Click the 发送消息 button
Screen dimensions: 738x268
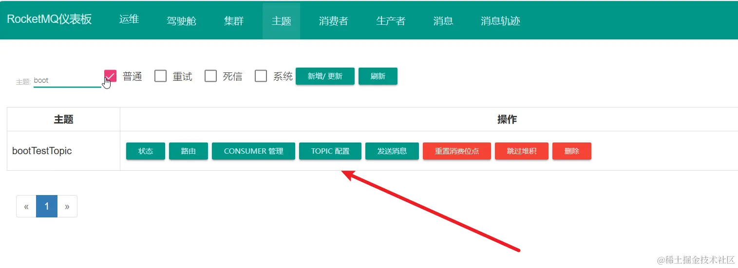point(392,151)
